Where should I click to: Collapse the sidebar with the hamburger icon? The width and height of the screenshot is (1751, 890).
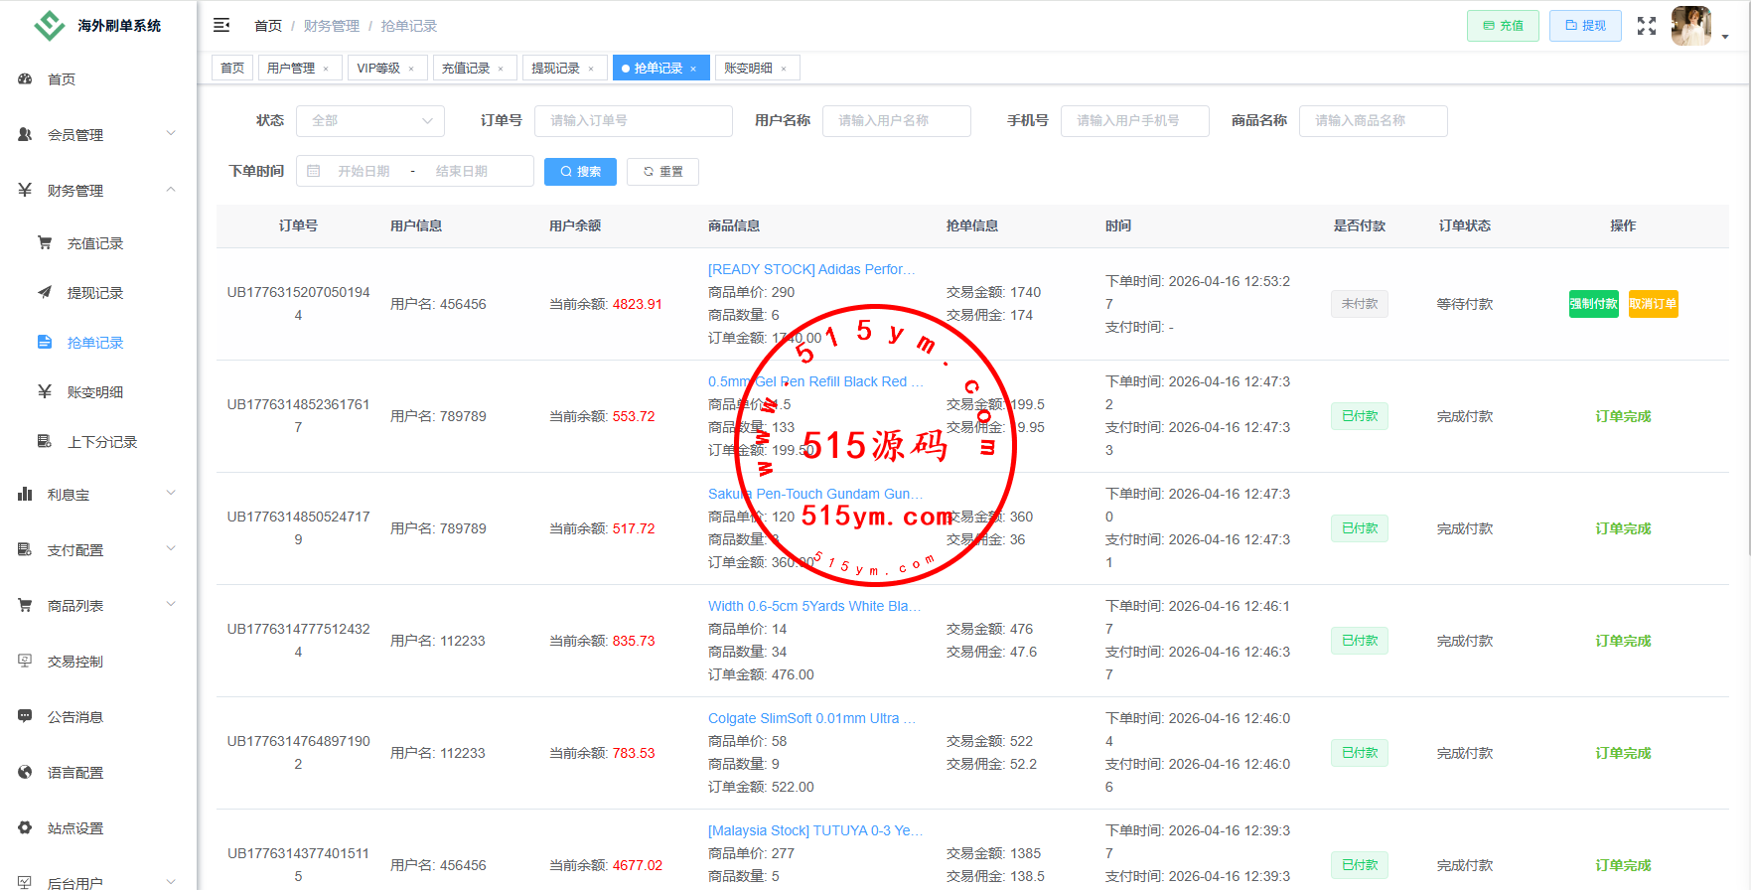[221, 25]
